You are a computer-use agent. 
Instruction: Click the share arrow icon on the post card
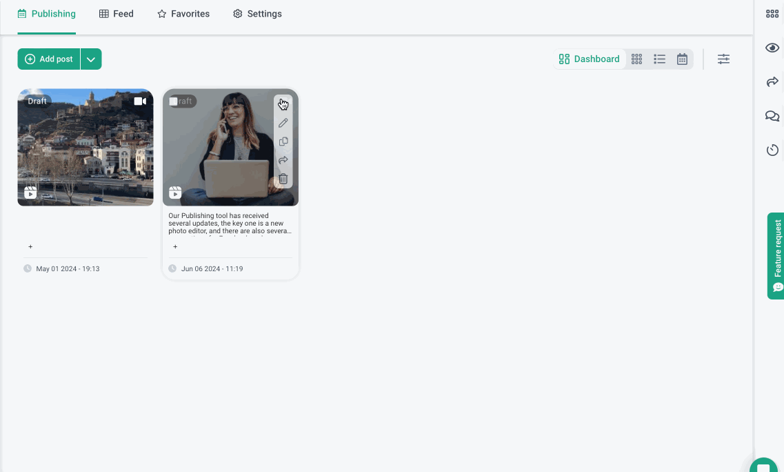pyautogui.click(x=283, y=160)
